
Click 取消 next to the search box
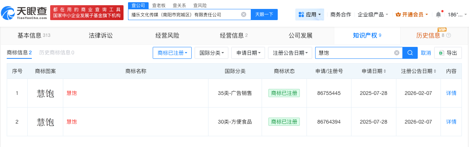click(426, 53)
